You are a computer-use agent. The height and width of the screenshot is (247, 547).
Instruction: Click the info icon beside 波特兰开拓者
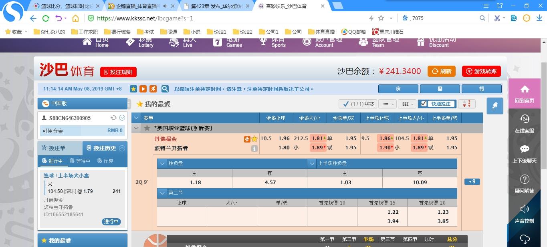point(254,148)
